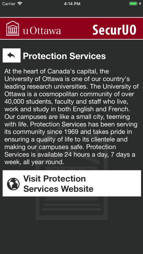Tap the Carrier label in status bar
This screenshot has height=254, width=143.
click(9, 4)
